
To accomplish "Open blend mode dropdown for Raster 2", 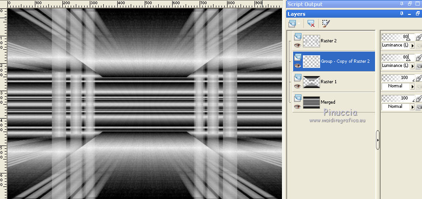I will (412, 46).
